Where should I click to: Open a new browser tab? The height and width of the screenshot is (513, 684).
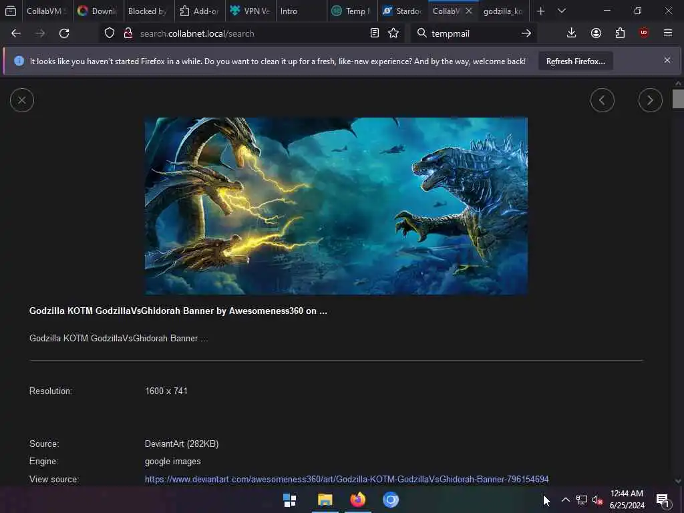[x=540, y=11]
